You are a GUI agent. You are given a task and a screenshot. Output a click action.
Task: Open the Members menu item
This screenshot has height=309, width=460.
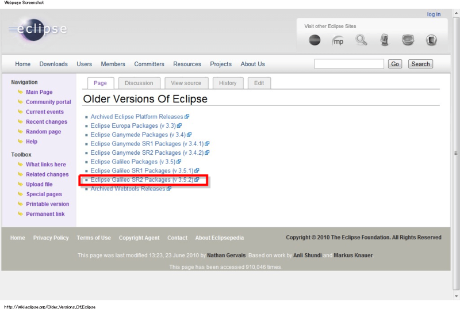[113, 64]
